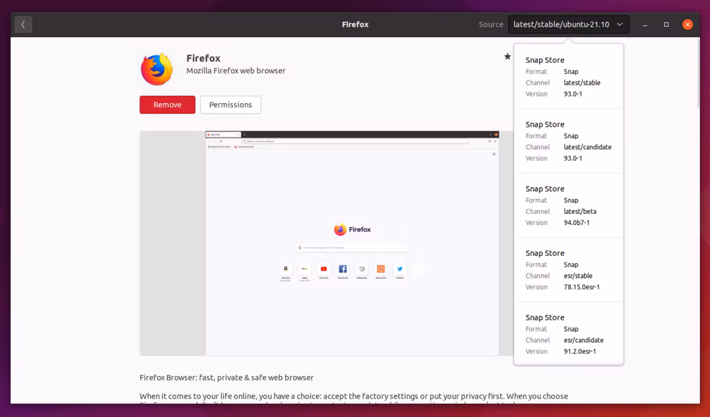Open the Source channel dropdown
710x417 pixels.
point(568,24)
